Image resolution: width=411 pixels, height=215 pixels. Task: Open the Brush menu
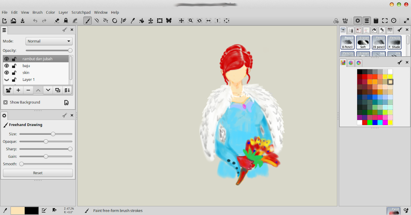pyautogui.click(x=37, y=12)
